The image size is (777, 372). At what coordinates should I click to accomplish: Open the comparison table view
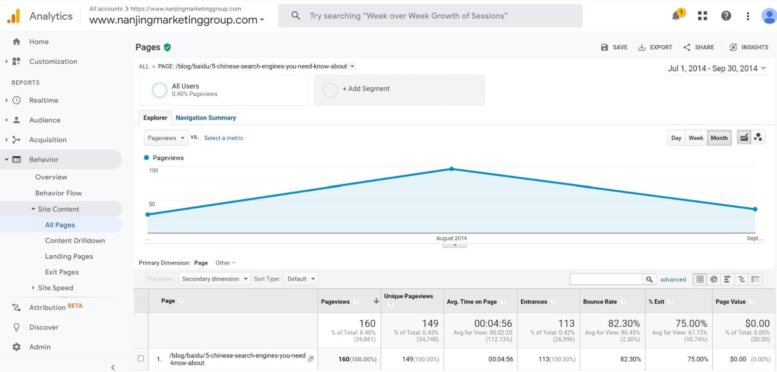[742, 279]
